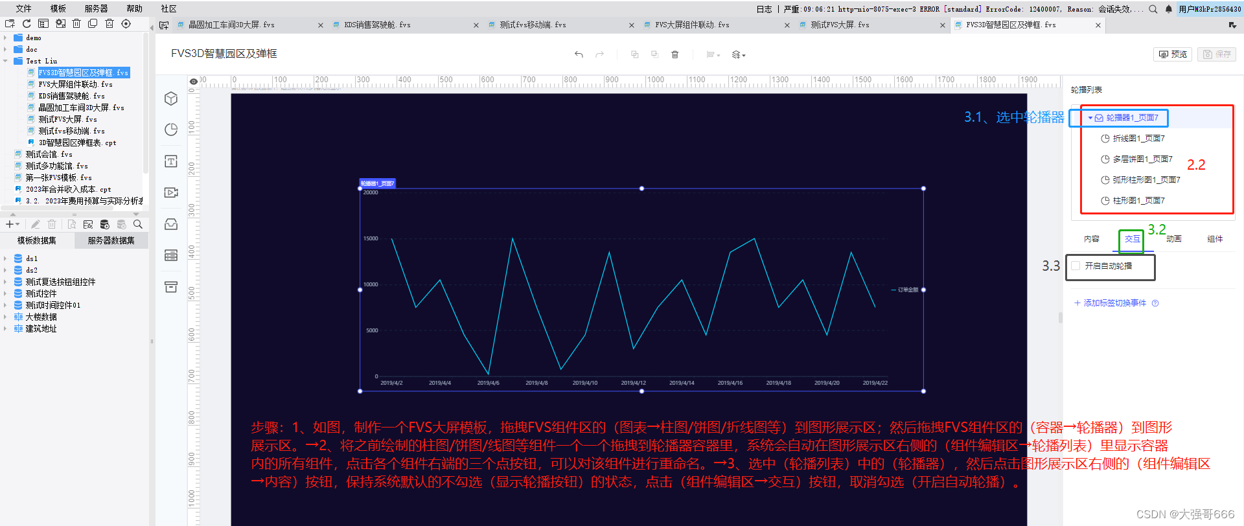This screenshot has width=1244, height=526.
Task: Select 弧形柱形图1_页面7 in carousel list
Action: click(x=1146, y=180)
